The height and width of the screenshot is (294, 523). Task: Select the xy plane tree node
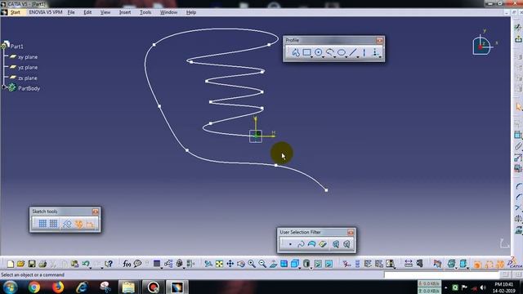tap(28, 57)
